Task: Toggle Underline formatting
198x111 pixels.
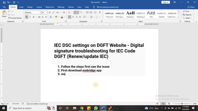Action: pyautogui.click(x=33, y=17)
